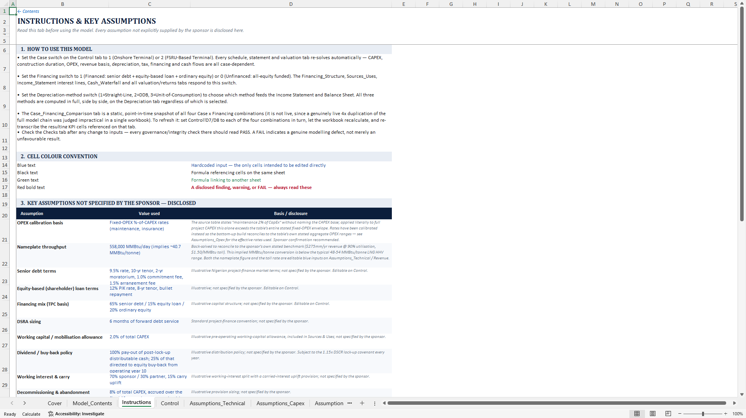Click the vertical scrollbar thumb
The width and height of the screenshot is (746, 418).
pos(742,114)
